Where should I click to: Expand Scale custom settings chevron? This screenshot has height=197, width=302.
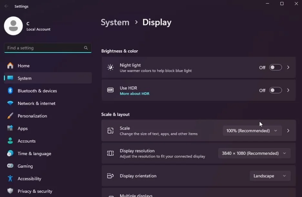288,131
